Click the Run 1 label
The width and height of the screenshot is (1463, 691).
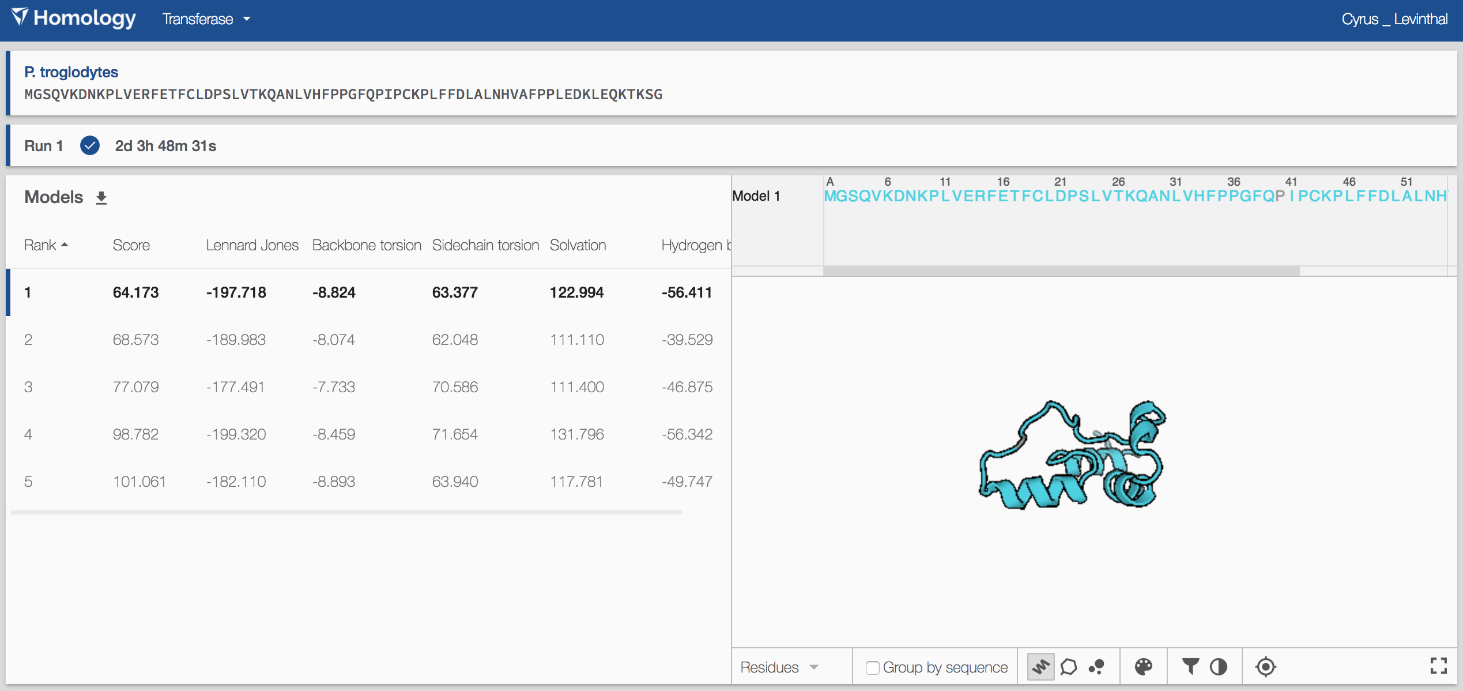click(x=43, y=146)
